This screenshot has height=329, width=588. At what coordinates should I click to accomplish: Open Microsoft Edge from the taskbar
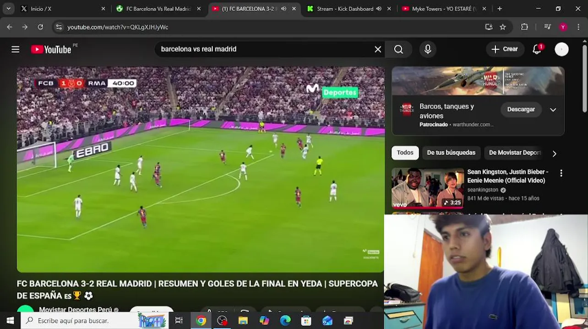pos(285,321)
